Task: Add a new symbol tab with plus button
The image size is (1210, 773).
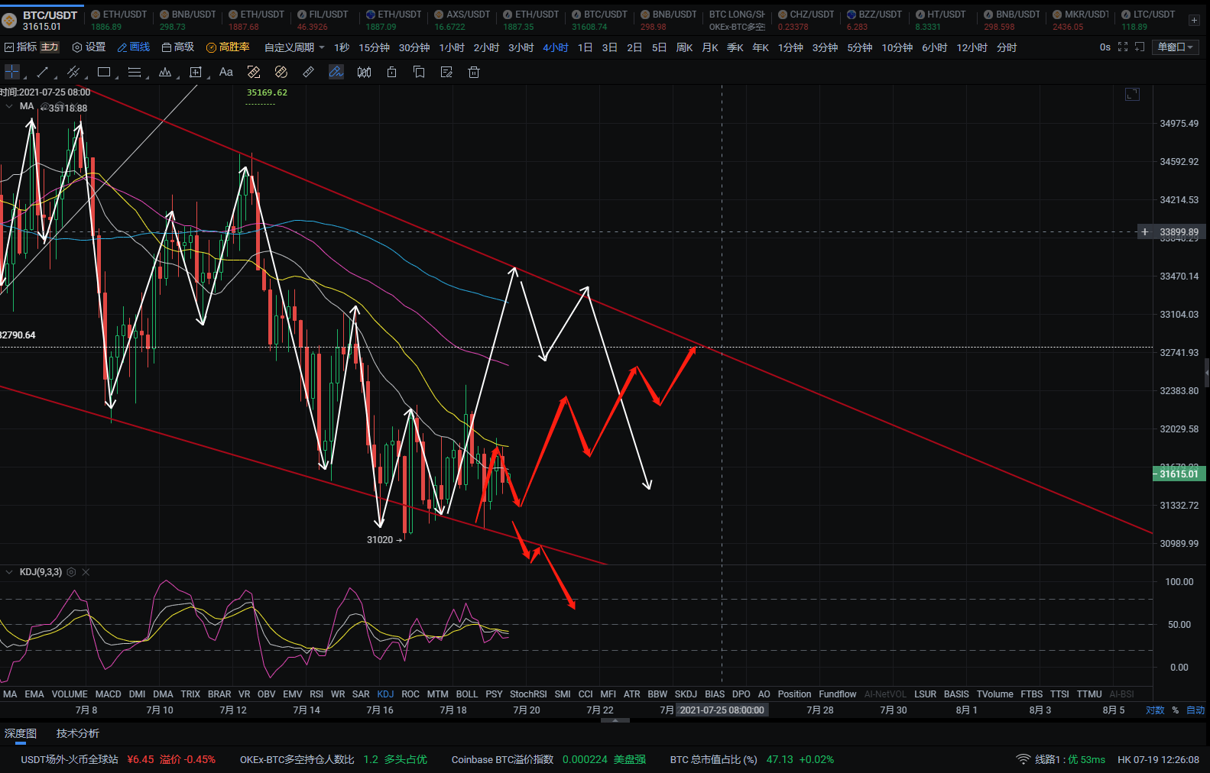Action: click(1194, 20)
